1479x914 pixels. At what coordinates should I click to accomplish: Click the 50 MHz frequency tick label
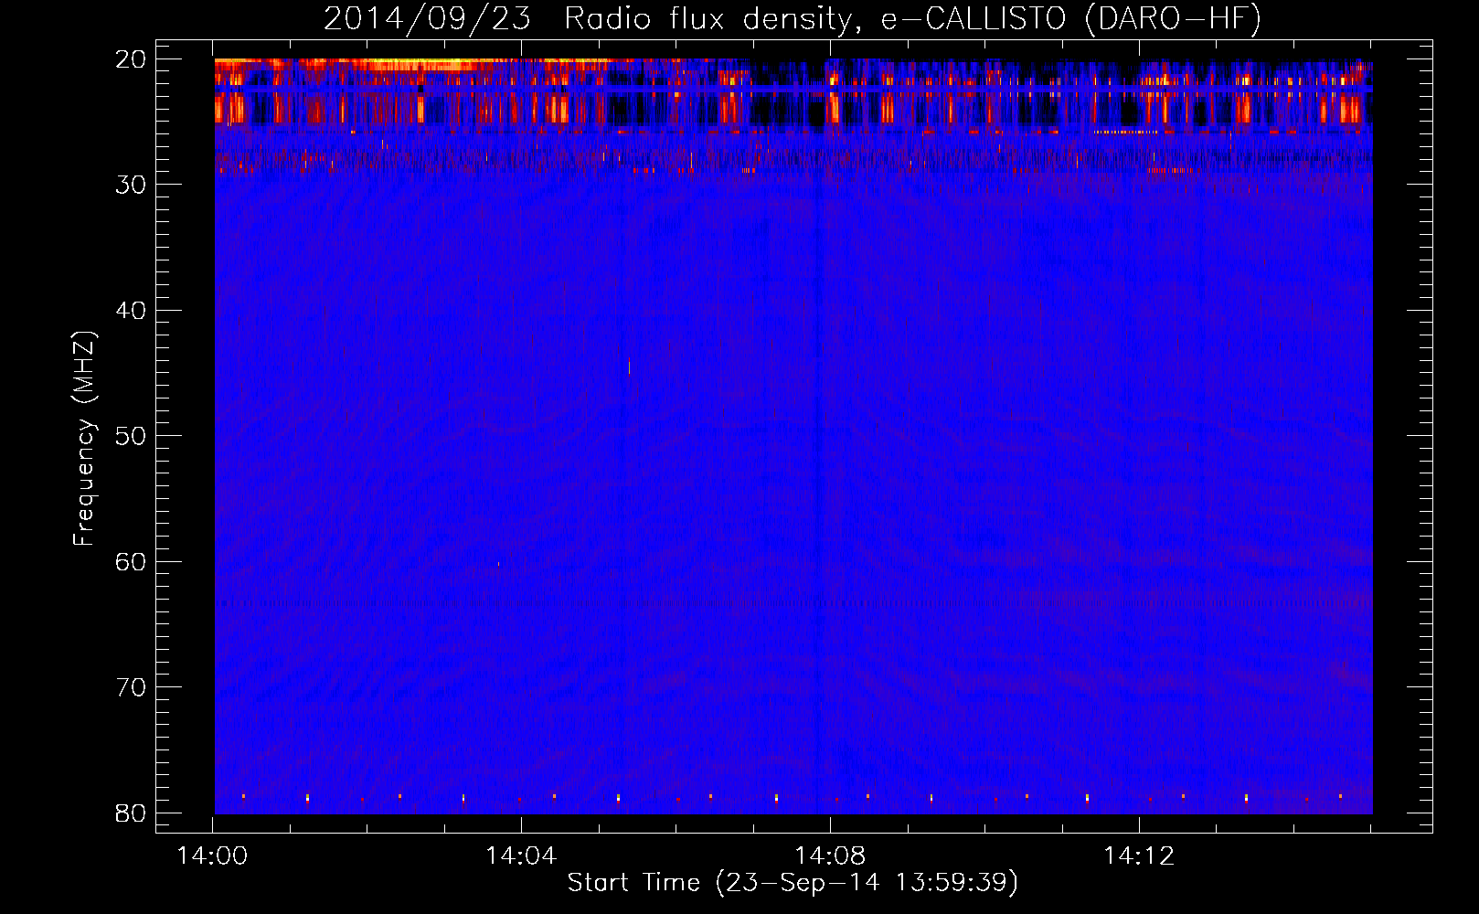click(x=132, y=436)
